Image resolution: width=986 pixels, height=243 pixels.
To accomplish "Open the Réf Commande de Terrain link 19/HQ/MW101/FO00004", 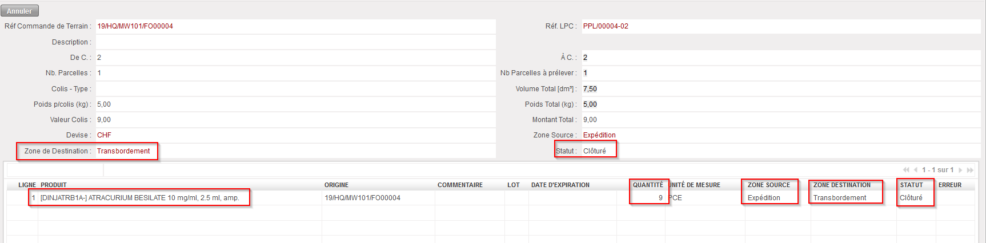I will click(135, 26).
